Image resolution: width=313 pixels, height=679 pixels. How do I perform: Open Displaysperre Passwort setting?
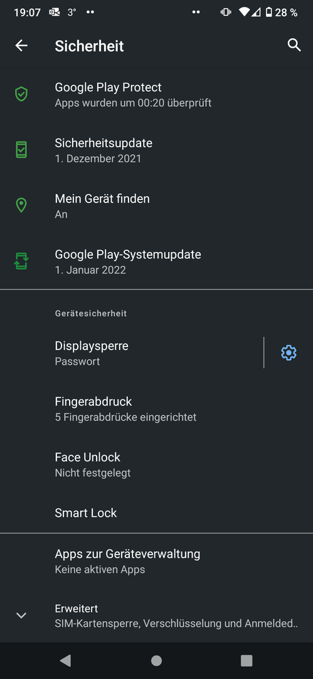(x=132, y=353)
